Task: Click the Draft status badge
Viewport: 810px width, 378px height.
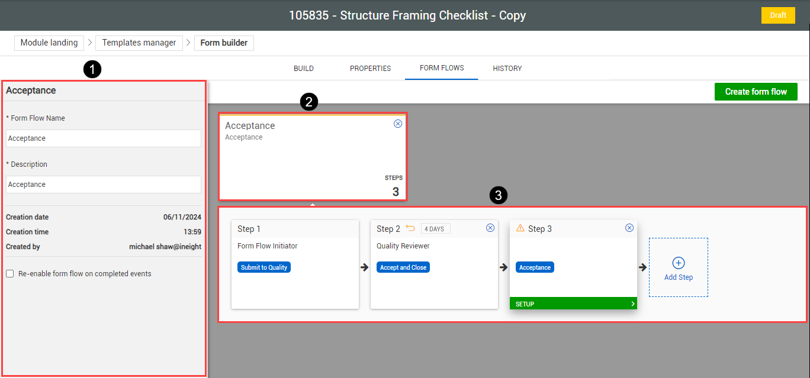Action: 778,15
